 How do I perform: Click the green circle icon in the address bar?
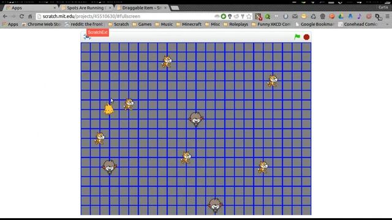tap(224, 16)
